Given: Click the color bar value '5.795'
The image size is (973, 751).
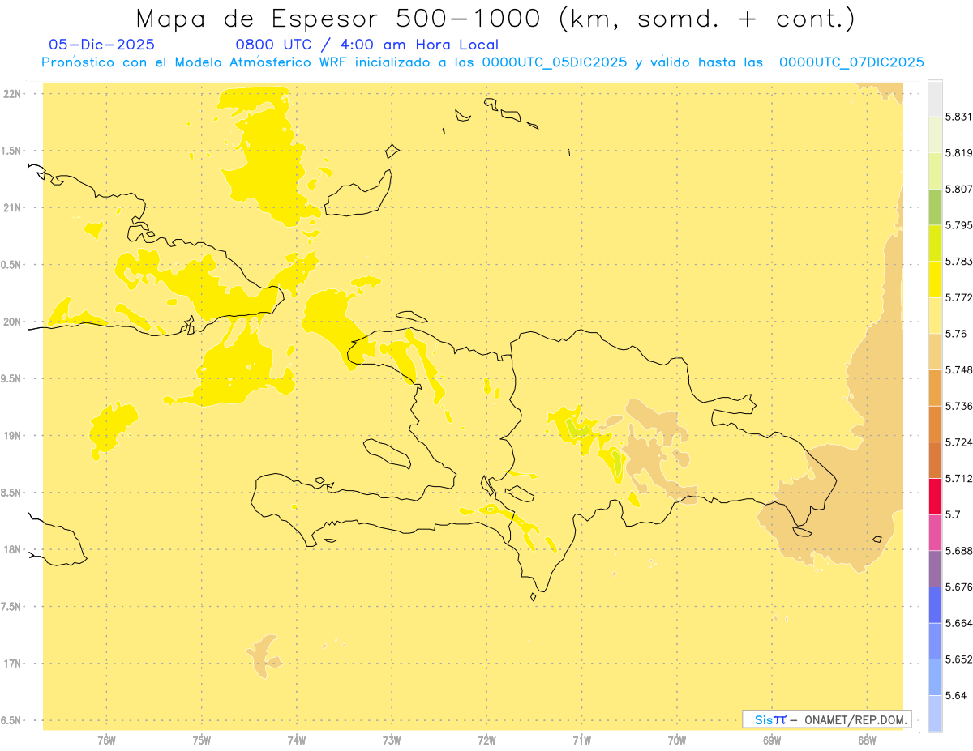Looking at the screenshot, I should click(x=958, y=225).
